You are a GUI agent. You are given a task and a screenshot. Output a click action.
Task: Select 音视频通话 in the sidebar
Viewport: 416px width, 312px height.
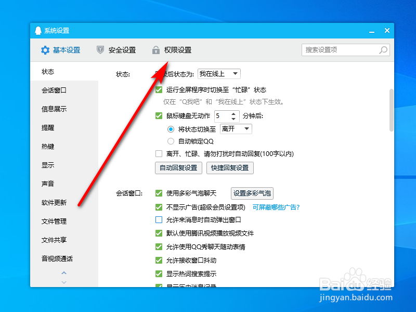(x=64, y=258)
